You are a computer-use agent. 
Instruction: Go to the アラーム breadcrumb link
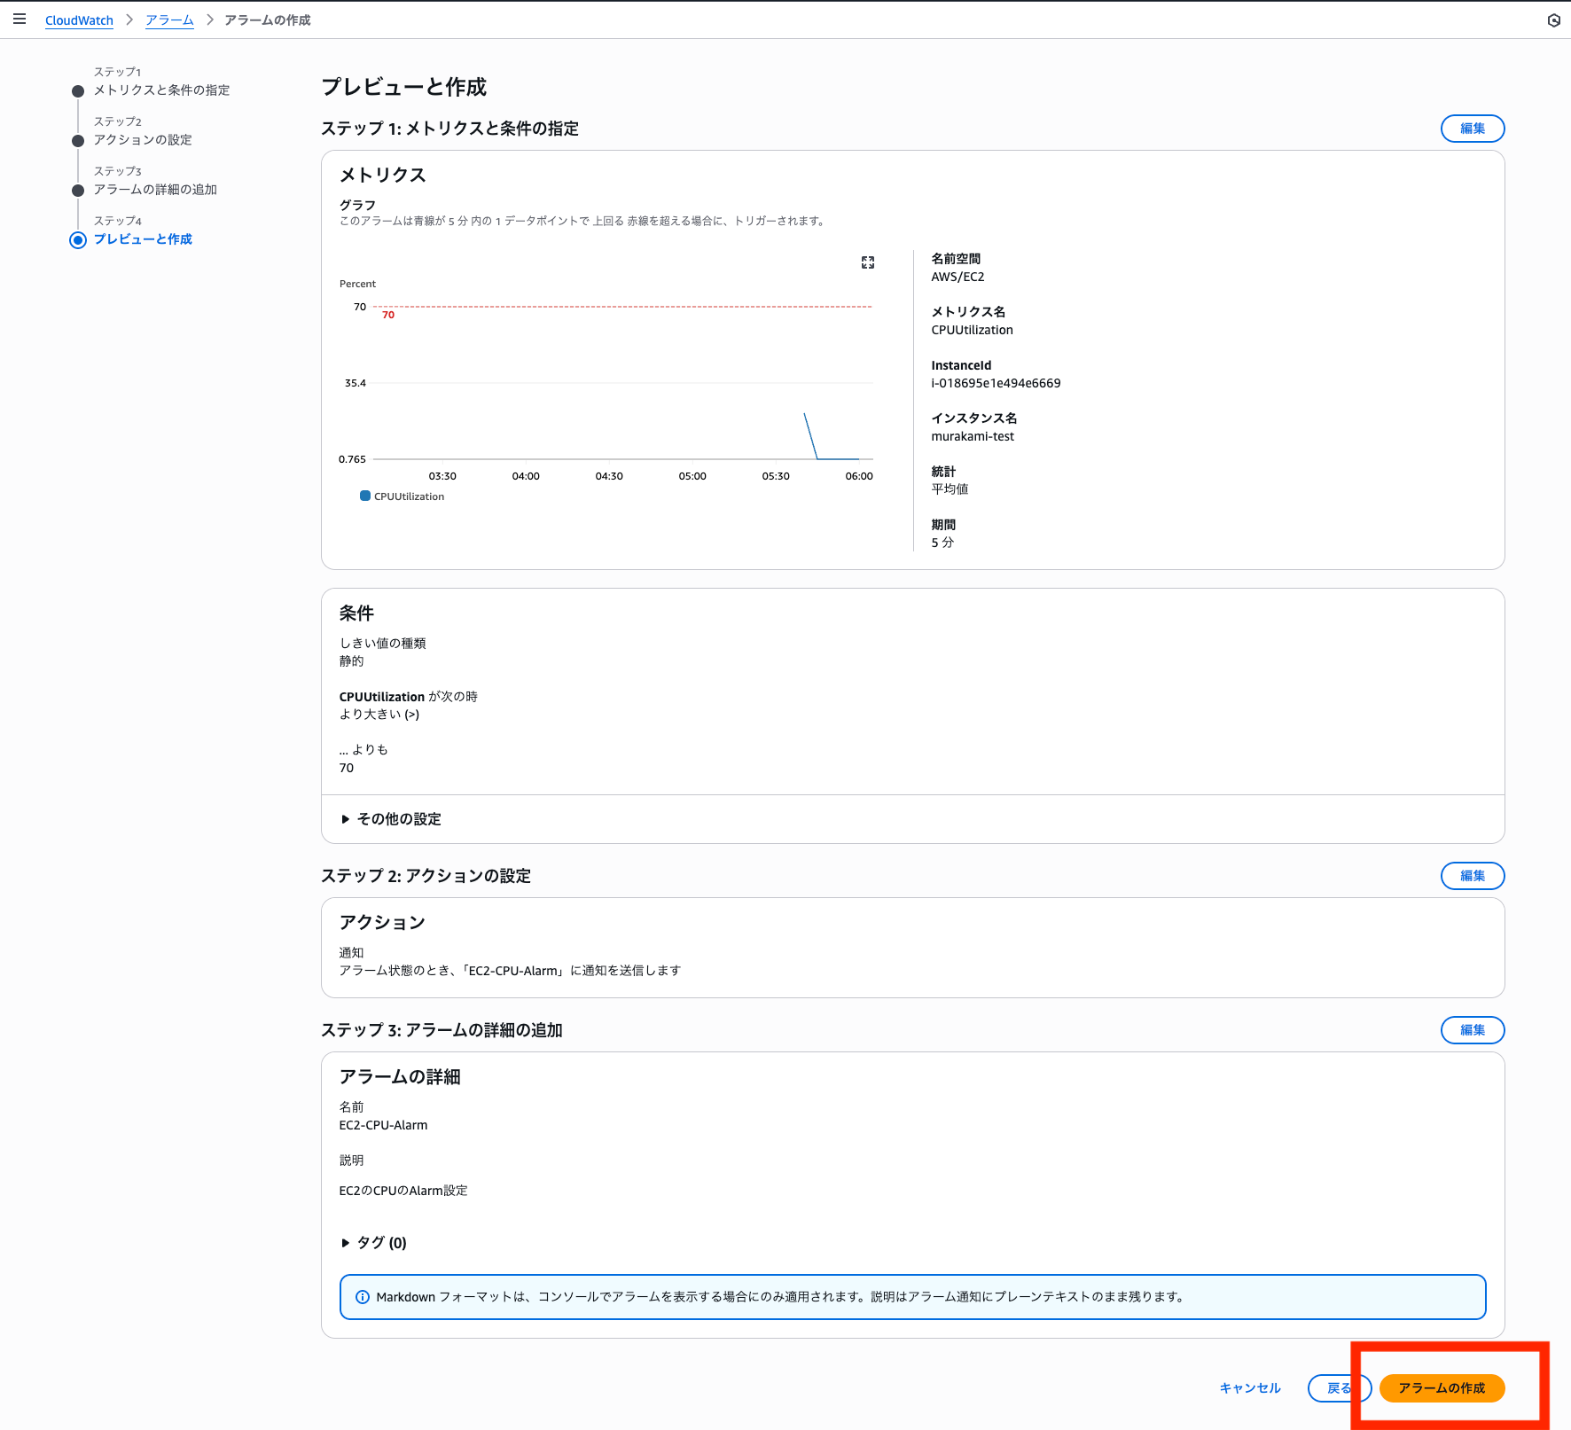click(x=169, y=20)
